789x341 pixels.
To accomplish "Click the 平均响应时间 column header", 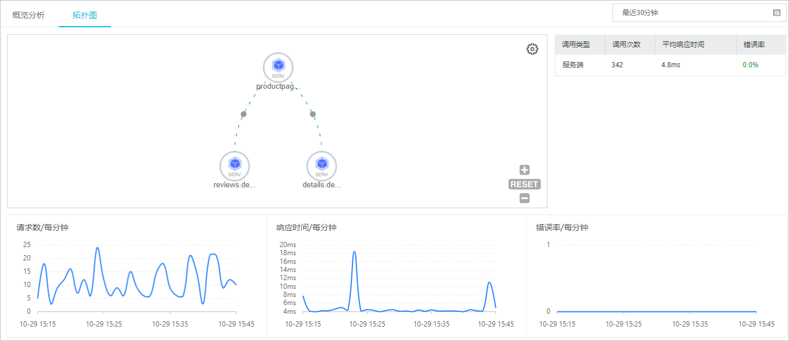I will (683, 45).
